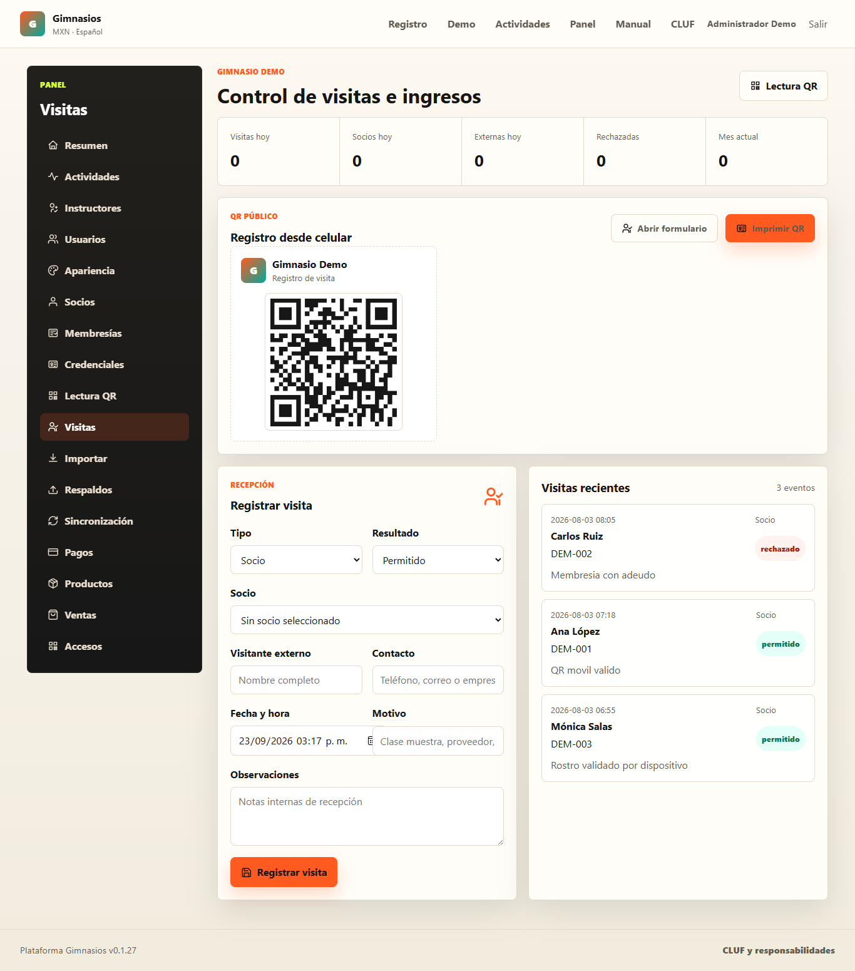The height and width of the screenshot is (971, 855).
Task: Click the Rechazadas stat card
Action: 645,152
